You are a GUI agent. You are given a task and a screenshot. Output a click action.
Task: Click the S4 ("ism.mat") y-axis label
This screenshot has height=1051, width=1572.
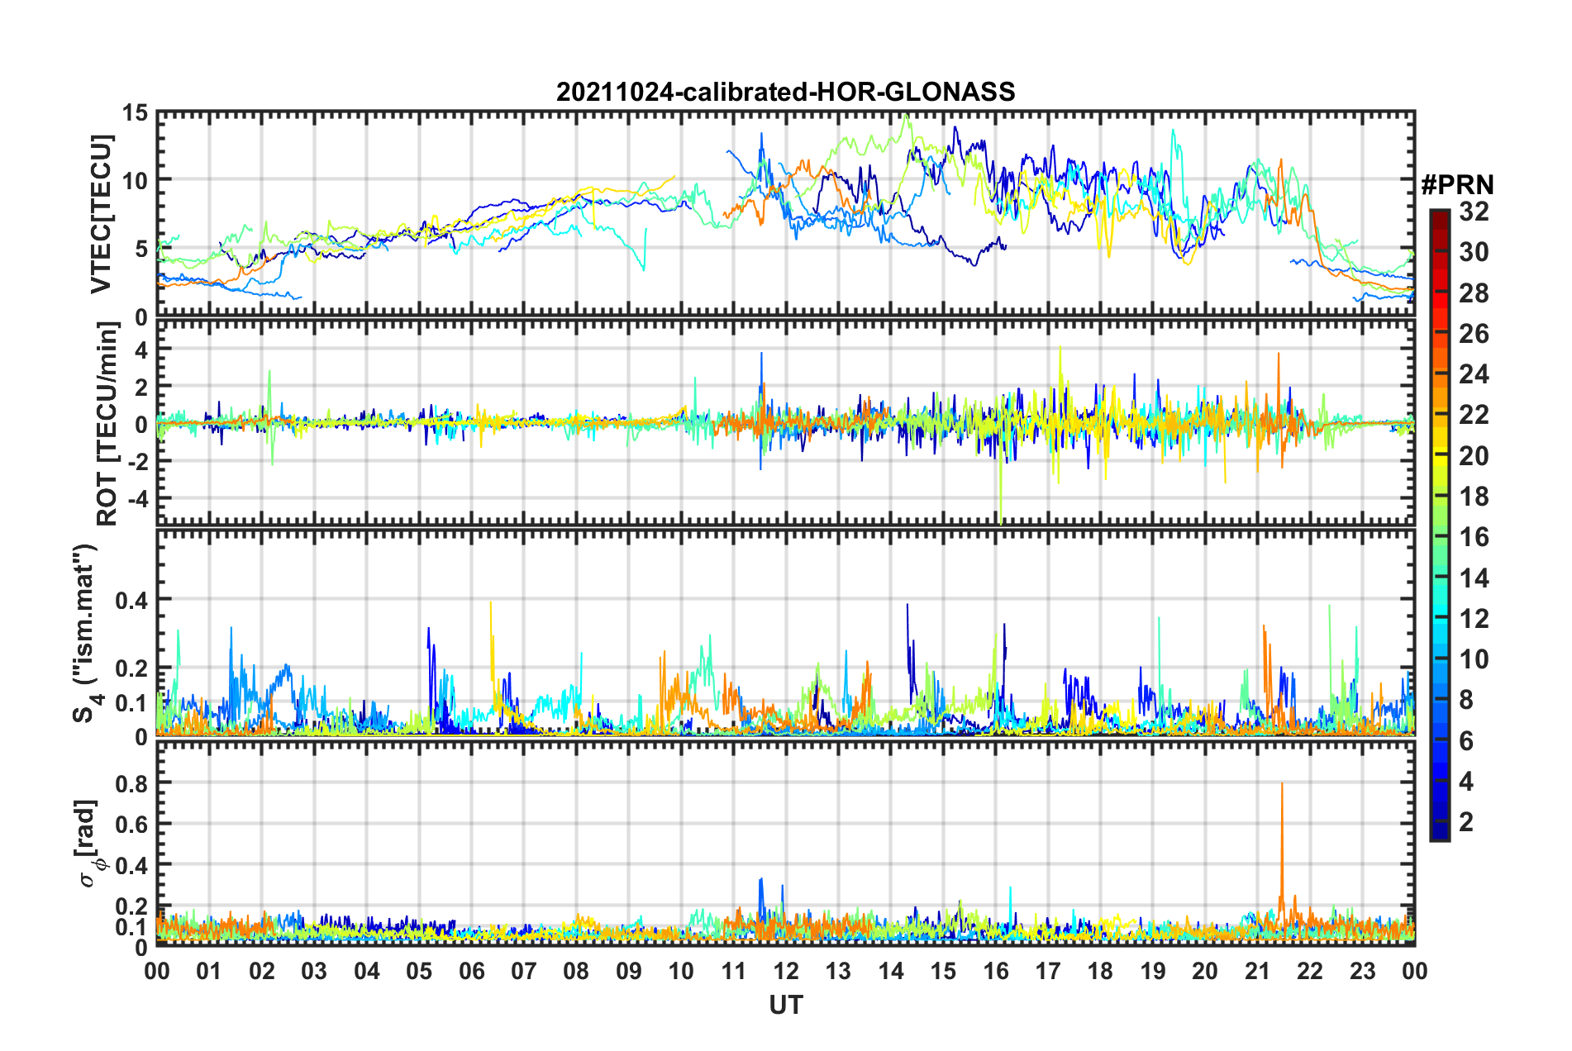85,633
